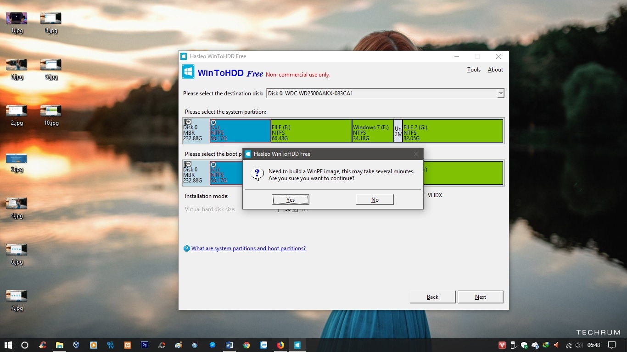The width and height of the screenshot is (627, 352).
Task: Open the Windows Start menu
Action: pos(8,345)
